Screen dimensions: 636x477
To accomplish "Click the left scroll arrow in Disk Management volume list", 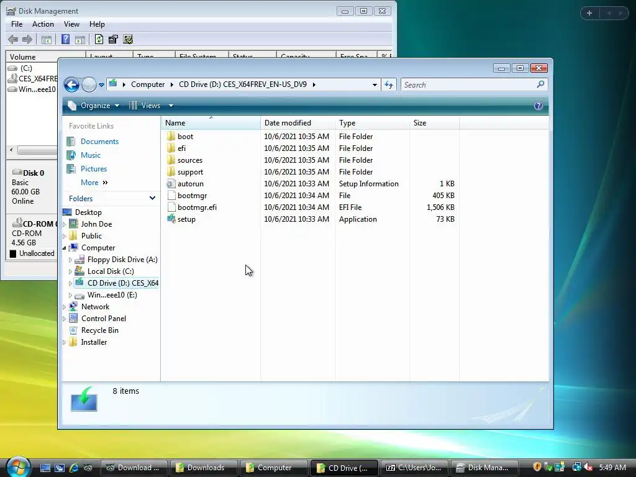I will (11, 150).
